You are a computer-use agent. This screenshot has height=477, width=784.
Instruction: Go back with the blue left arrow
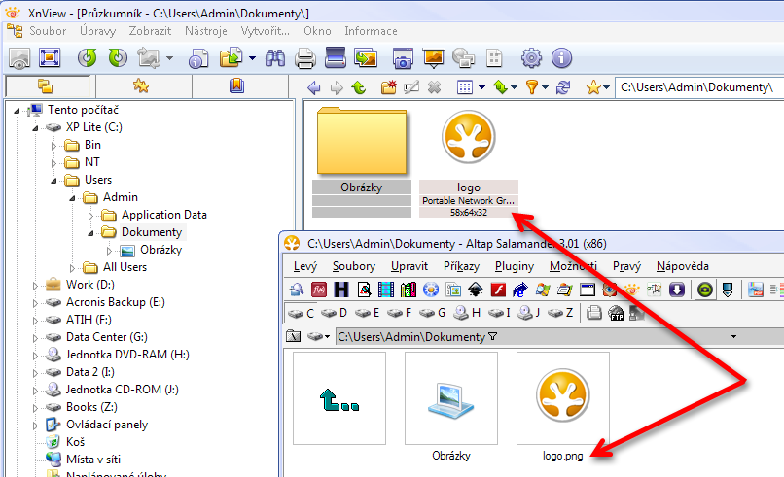coord(313,87)
